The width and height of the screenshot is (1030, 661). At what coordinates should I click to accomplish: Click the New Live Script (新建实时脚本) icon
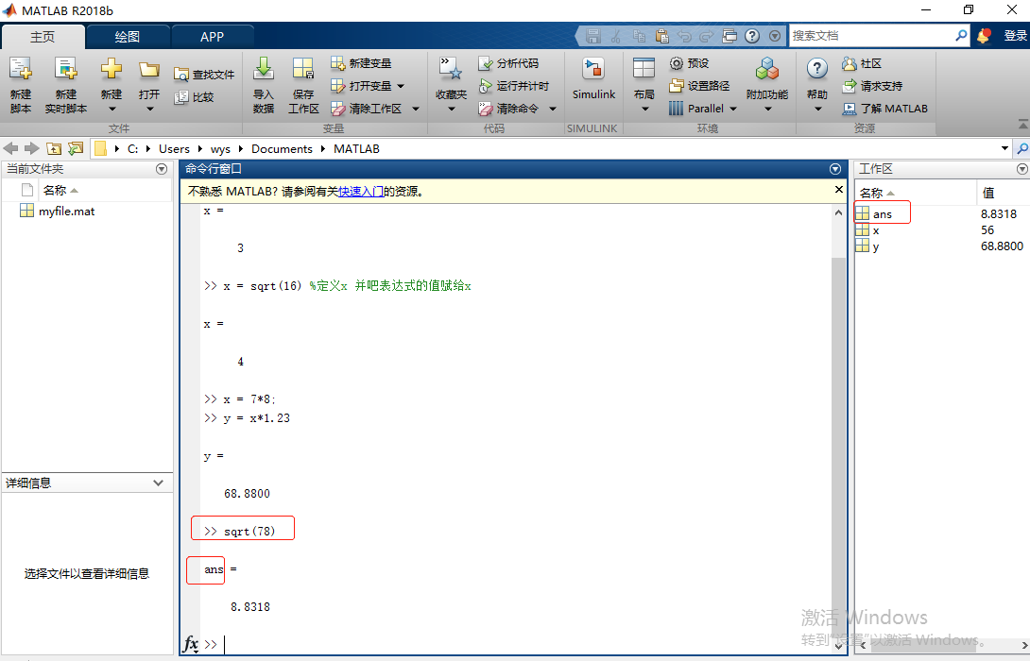(66, 69)
